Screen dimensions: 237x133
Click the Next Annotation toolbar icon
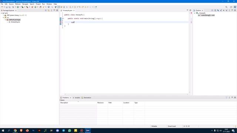tap(71, 7)
